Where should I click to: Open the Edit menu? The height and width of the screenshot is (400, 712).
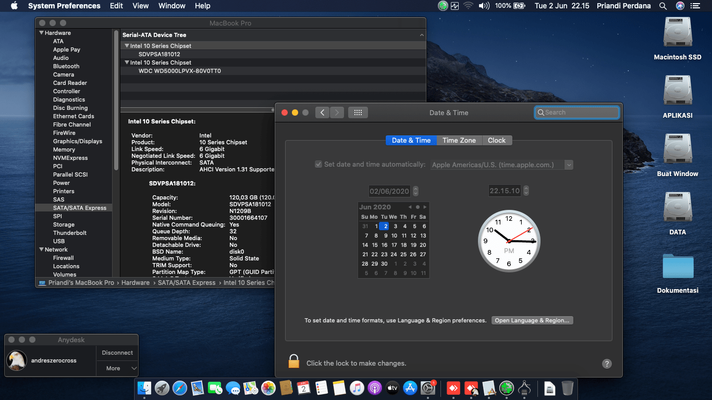pos(116,6)
